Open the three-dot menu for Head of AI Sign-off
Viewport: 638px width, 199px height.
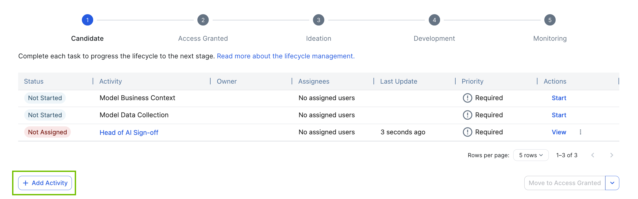coord(580,132)
